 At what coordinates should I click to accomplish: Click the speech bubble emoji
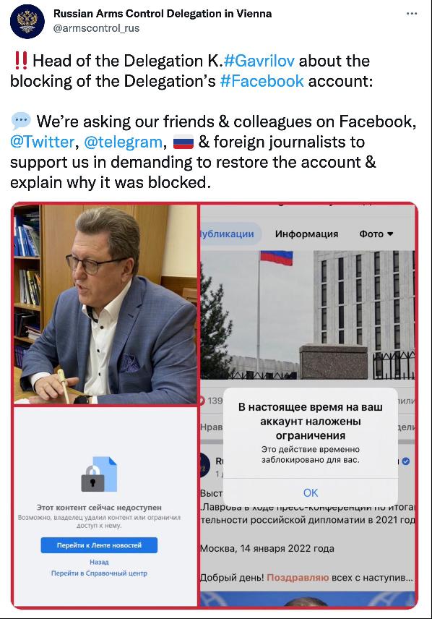(20, 121)
